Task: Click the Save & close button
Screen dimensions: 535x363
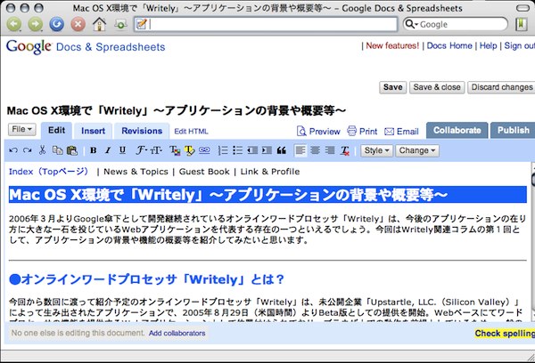Action: pos(437,87)
